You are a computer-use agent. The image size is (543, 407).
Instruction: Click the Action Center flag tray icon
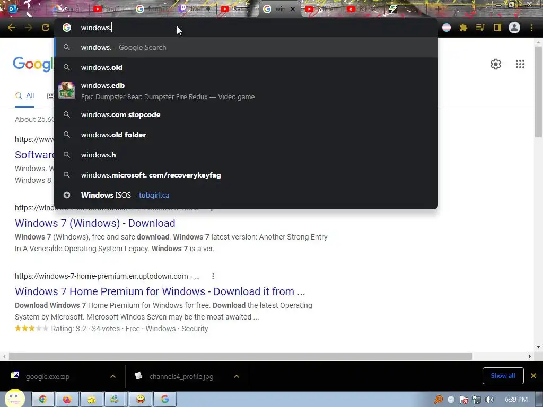[463, 400]
